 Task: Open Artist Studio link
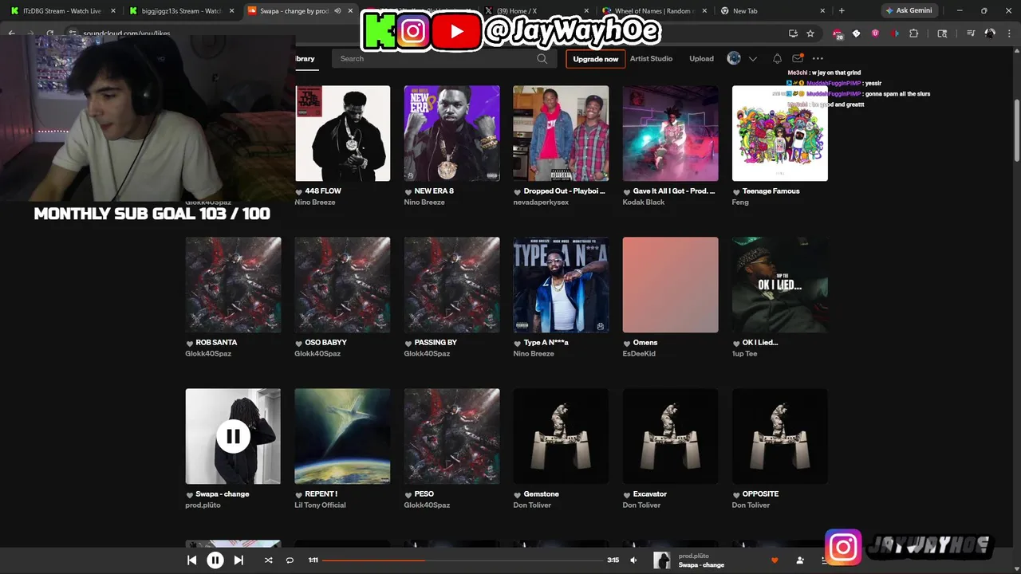[x=651, y=59]
